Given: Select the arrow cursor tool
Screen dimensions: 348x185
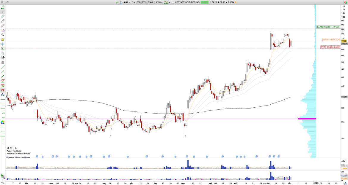Looking at the screenshot, I should pyautogui.click(x=3, y=12).
